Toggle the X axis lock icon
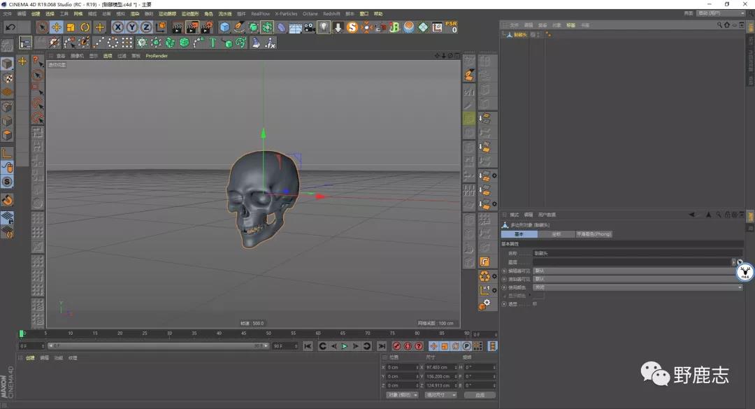This screenshot has width=755, height=409. [x=117, y=27]
